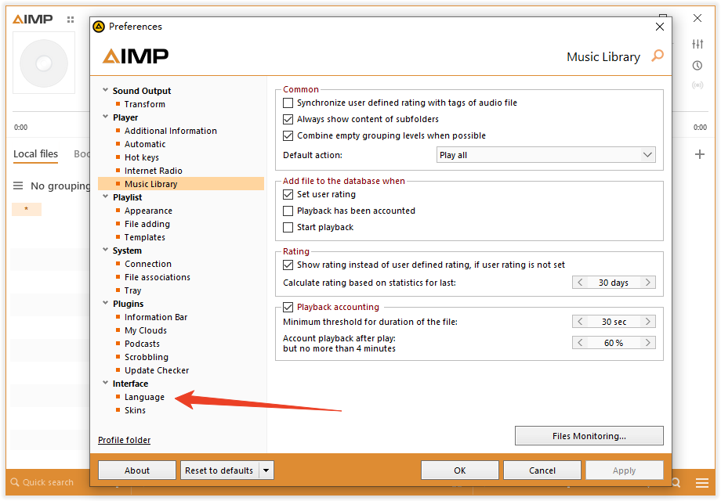Select the Music Library tree item
Viewport: 721px width, 501px height.
pyautogui.click(x=181, y=184)
